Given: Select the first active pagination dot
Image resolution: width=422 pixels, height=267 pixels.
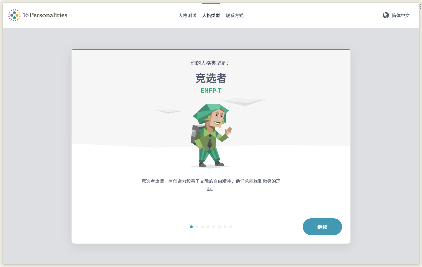Looking at the screenshot, I should click(x=191, y=227).
